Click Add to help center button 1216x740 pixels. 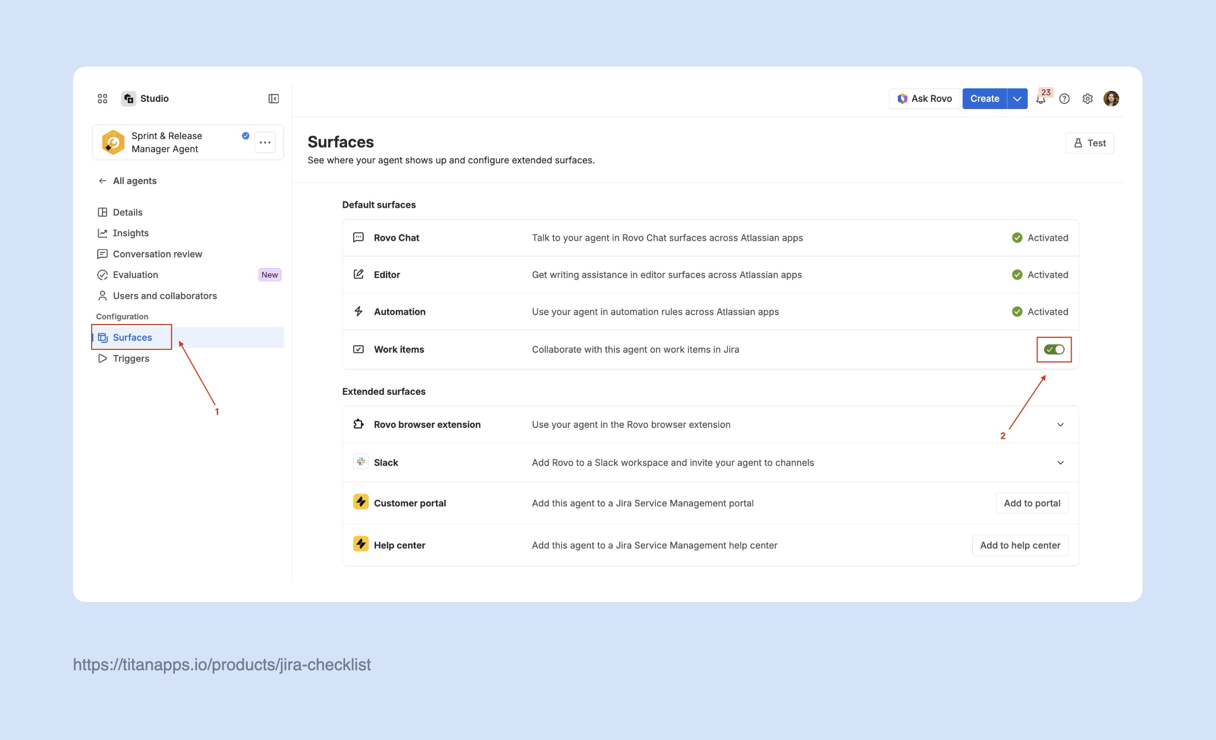1020,546
